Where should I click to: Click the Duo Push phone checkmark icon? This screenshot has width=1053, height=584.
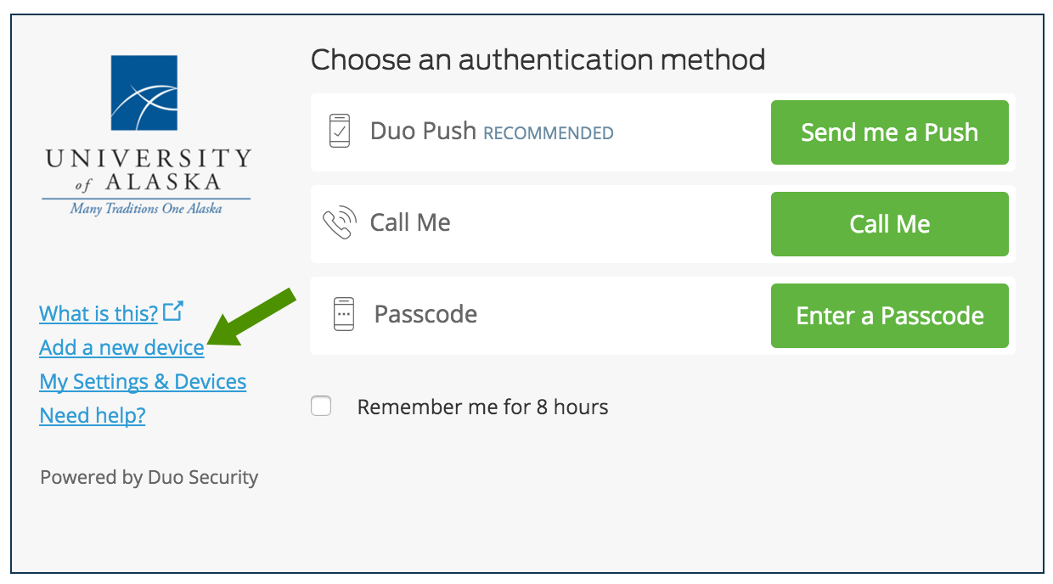tap(340, 132)
